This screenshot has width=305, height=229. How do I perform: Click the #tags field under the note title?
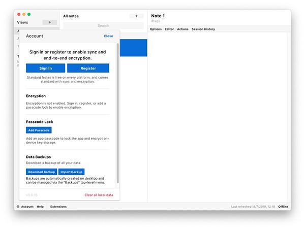tap(156, 21)
